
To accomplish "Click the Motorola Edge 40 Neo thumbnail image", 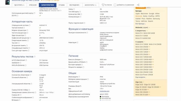I will 8,2.
